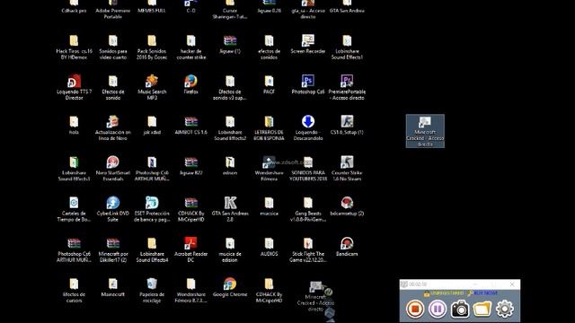Select the Counter Strike 1.6 No Steam icon
The image size is (575, 323).
(x=347, y=169)
